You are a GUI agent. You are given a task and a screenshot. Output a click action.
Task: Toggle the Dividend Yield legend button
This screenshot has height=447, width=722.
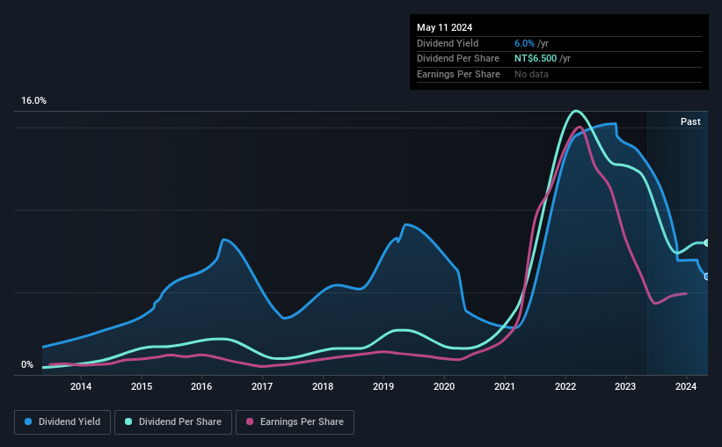(62, 422)
